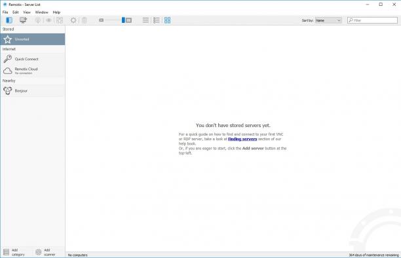Open the File menu
Image resolution: width=401 pixels, height=258 pixels.
(x=5, y=12)
